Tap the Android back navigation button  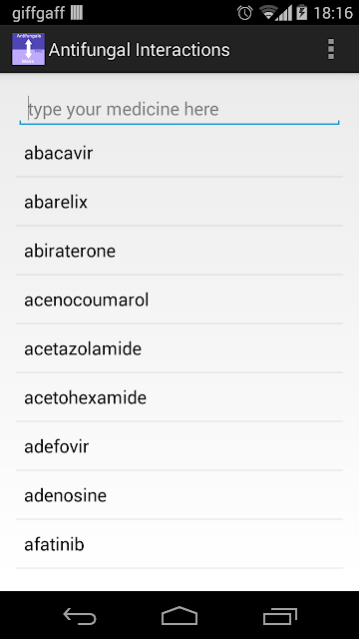click(x=80, y=616)
